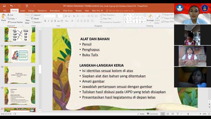Toggle italic formatting
The image size is (211, 119).
click(x=48, y=21)
